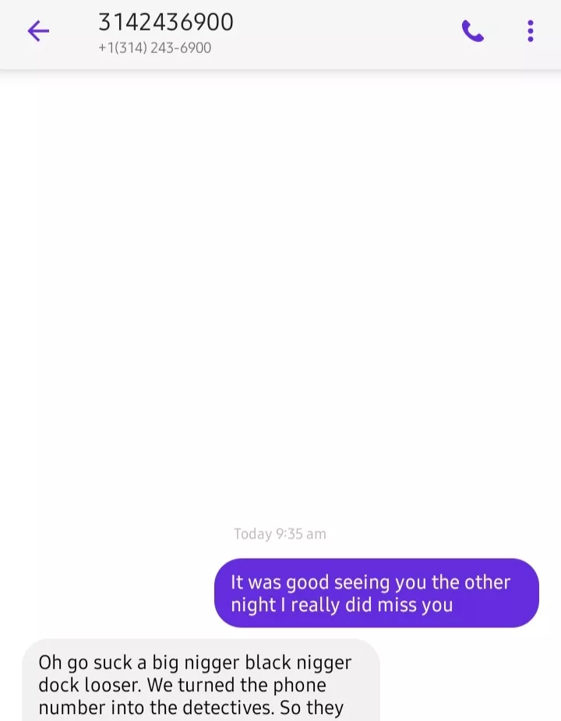Click the line "number into the detectives"
Image resolution: width=561 pixels, height=721 pixels.
pos(156,707)
